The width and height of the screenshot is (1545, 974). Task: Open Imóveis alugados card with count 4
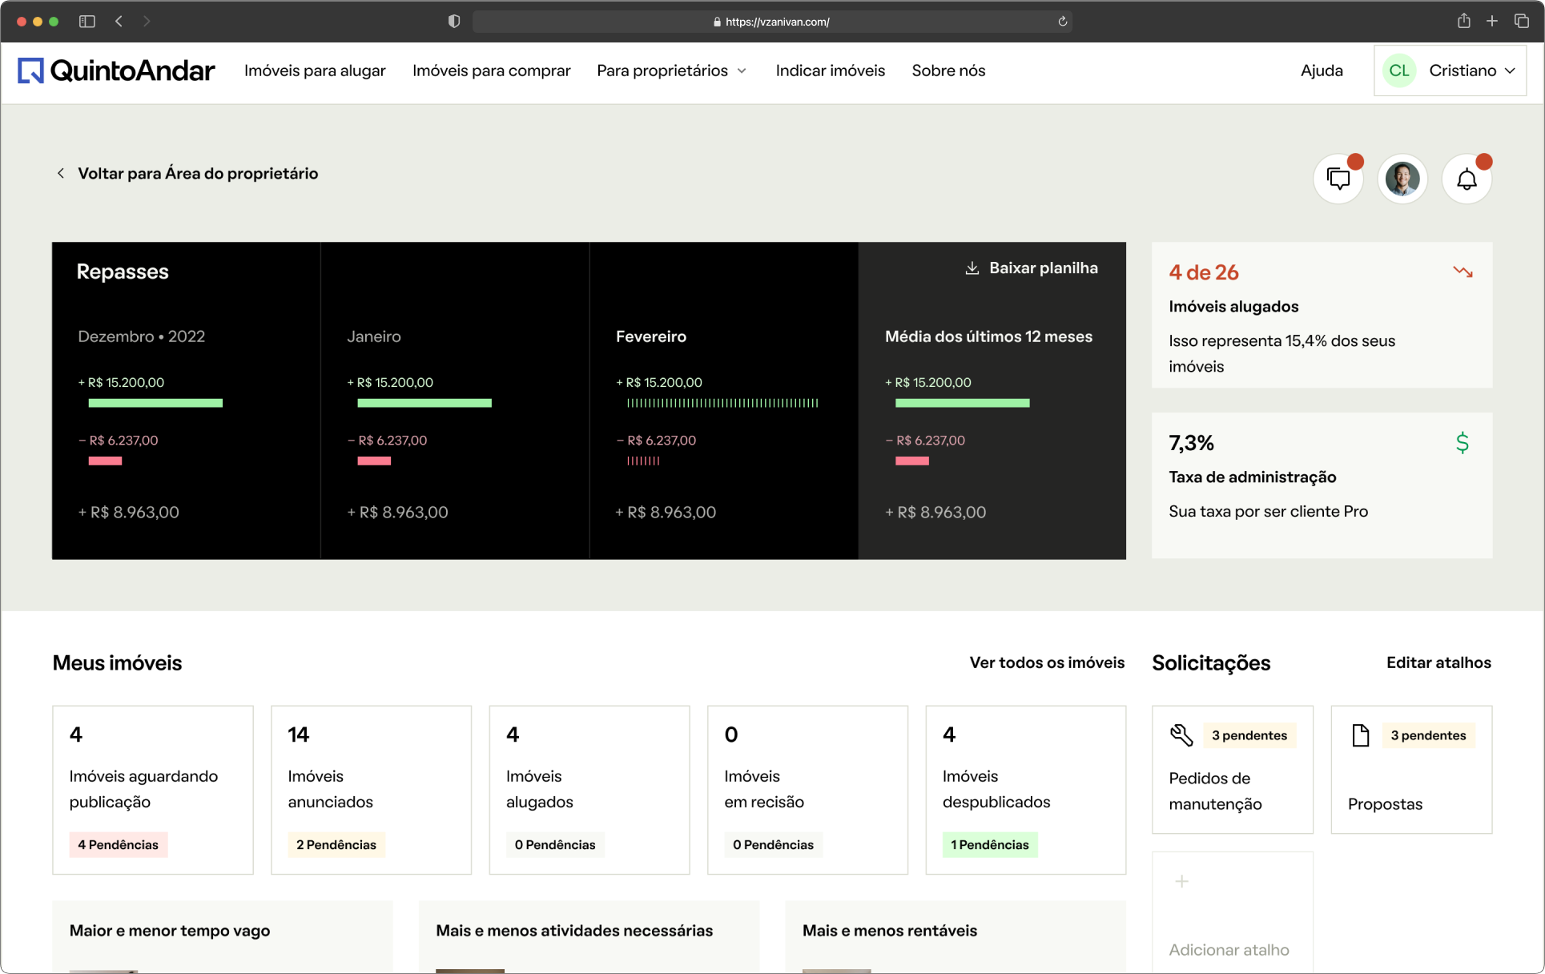pos(589,790)
